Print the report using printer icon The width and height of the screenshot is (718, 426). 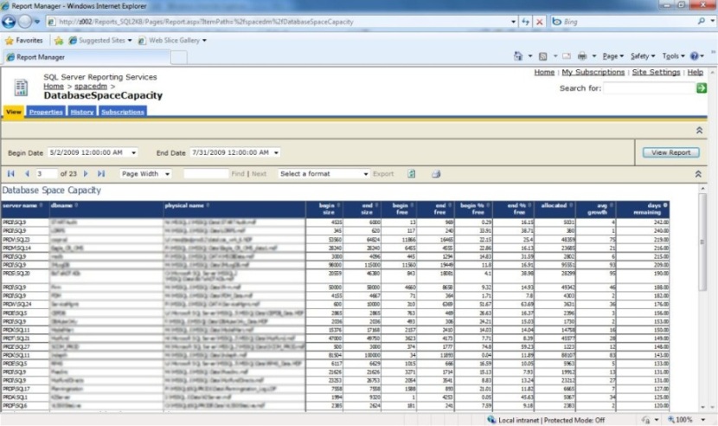[x=437, y=174]
